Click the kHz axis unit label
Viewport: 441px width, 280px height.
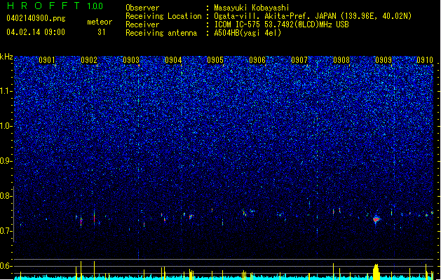pos(6,57)
